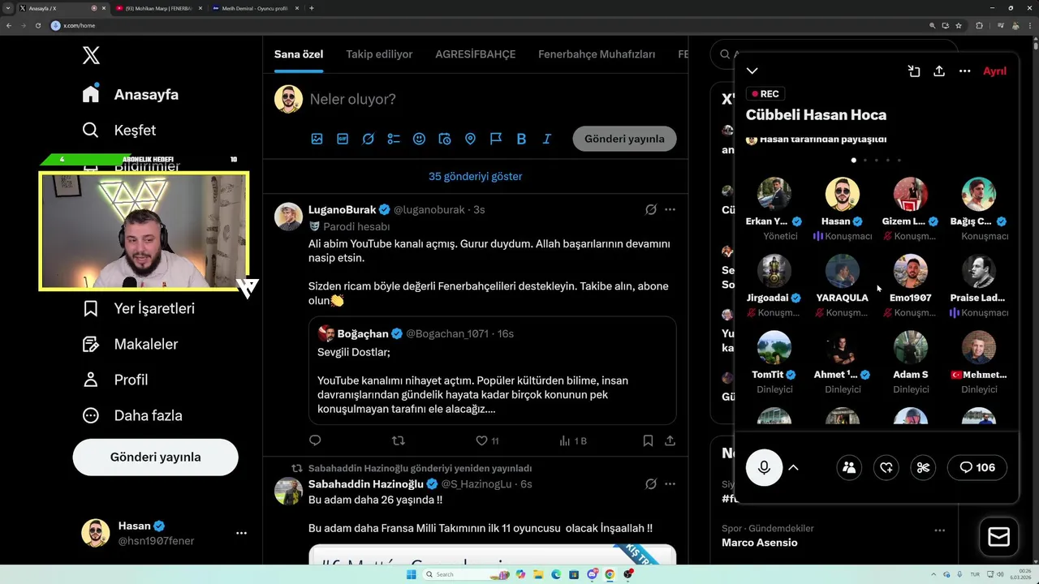Click flag icon in composer
This screenshot has width=1039, height=584.
coord(496,139)
